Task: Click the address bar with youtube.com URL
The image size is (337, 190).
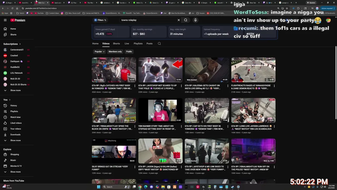Action: coord(147,8)
